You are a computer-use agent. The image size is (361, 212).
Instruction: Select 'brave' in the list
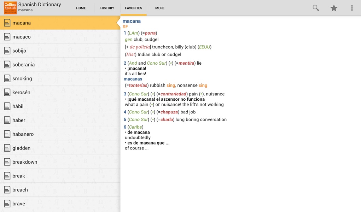60,204
